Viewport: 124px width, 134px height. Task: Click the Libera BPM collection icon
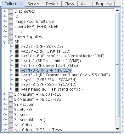11,26
